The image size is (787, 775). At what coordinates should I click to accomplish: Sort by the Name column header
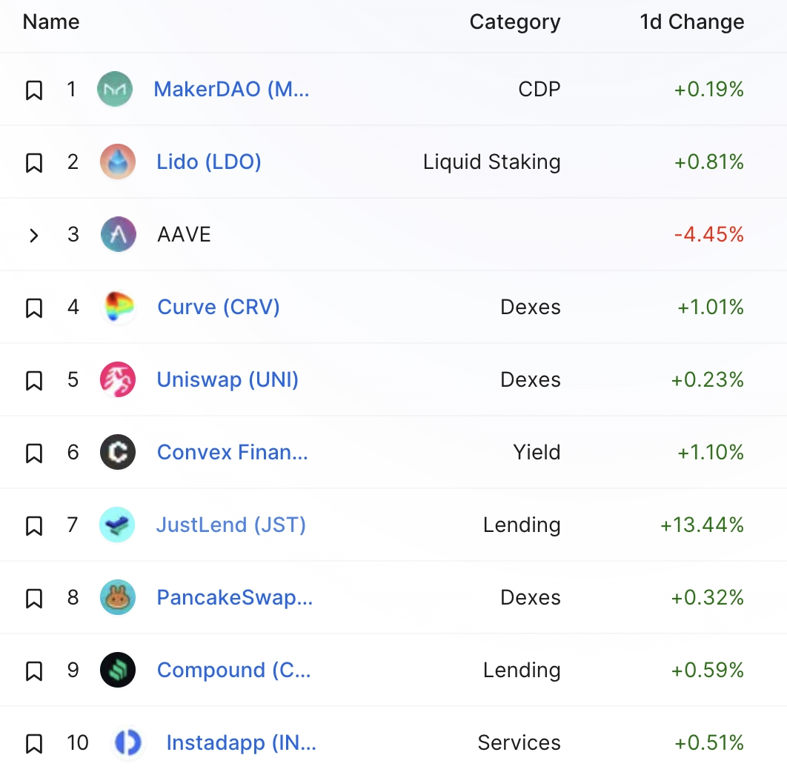click(51, 22)
